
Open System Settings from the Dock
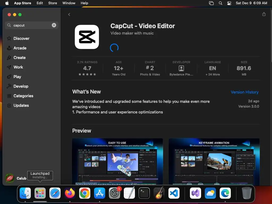point(114,193)
